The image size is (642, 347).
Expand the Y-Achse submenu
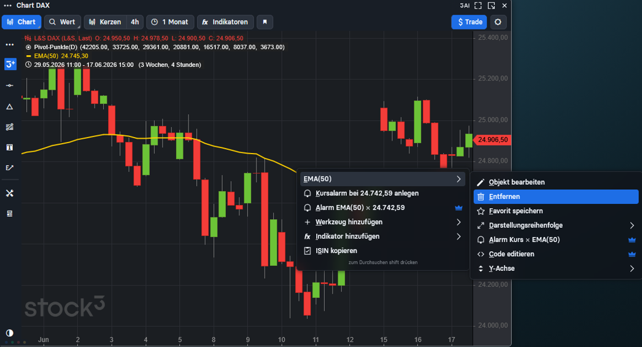coord(632,268)
